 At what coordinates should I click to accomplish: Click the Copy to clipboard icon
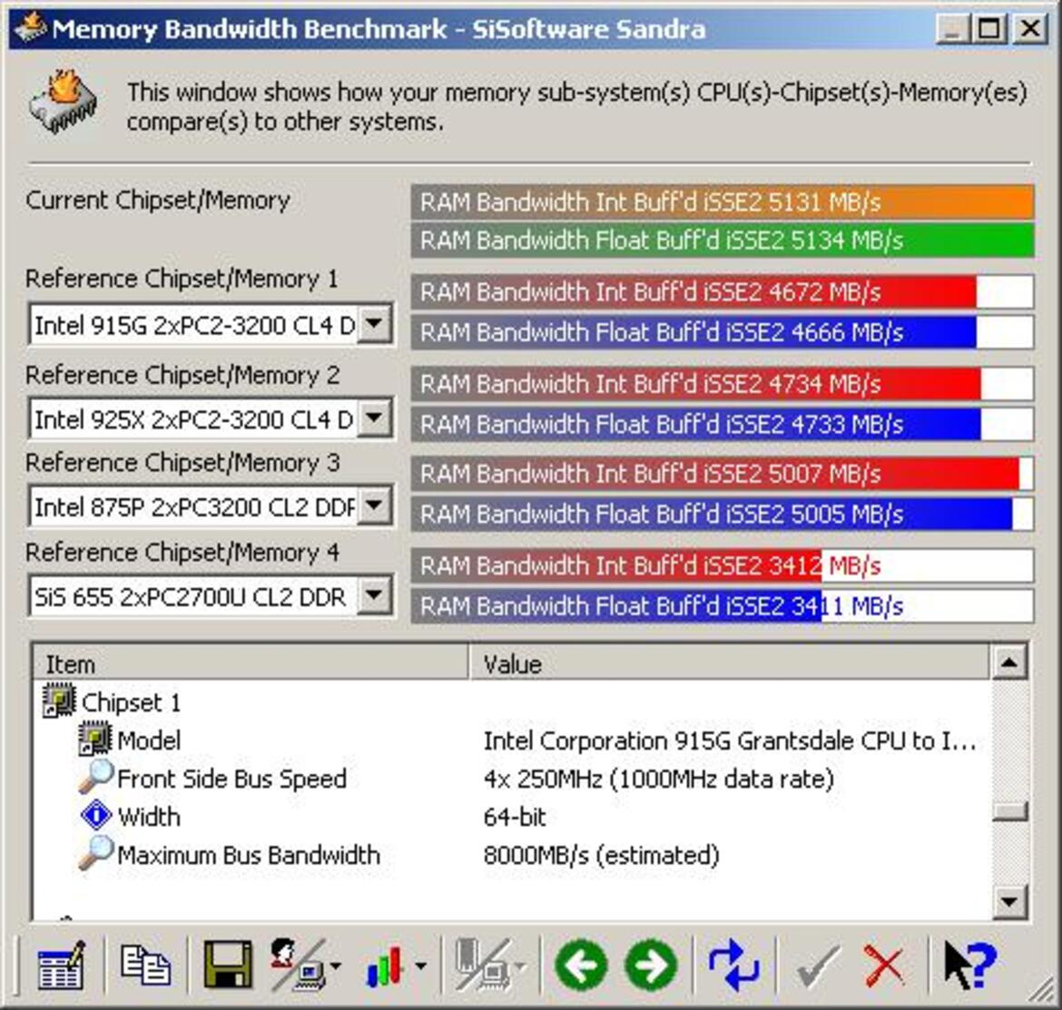(x=145, y=965)
